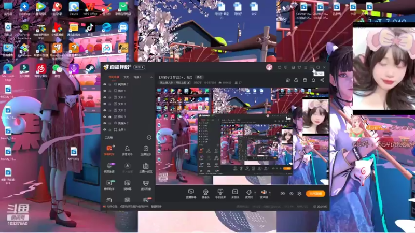
Task: Open the 弹幕助手 danmaku assistant tool
Action: [109, 151]
